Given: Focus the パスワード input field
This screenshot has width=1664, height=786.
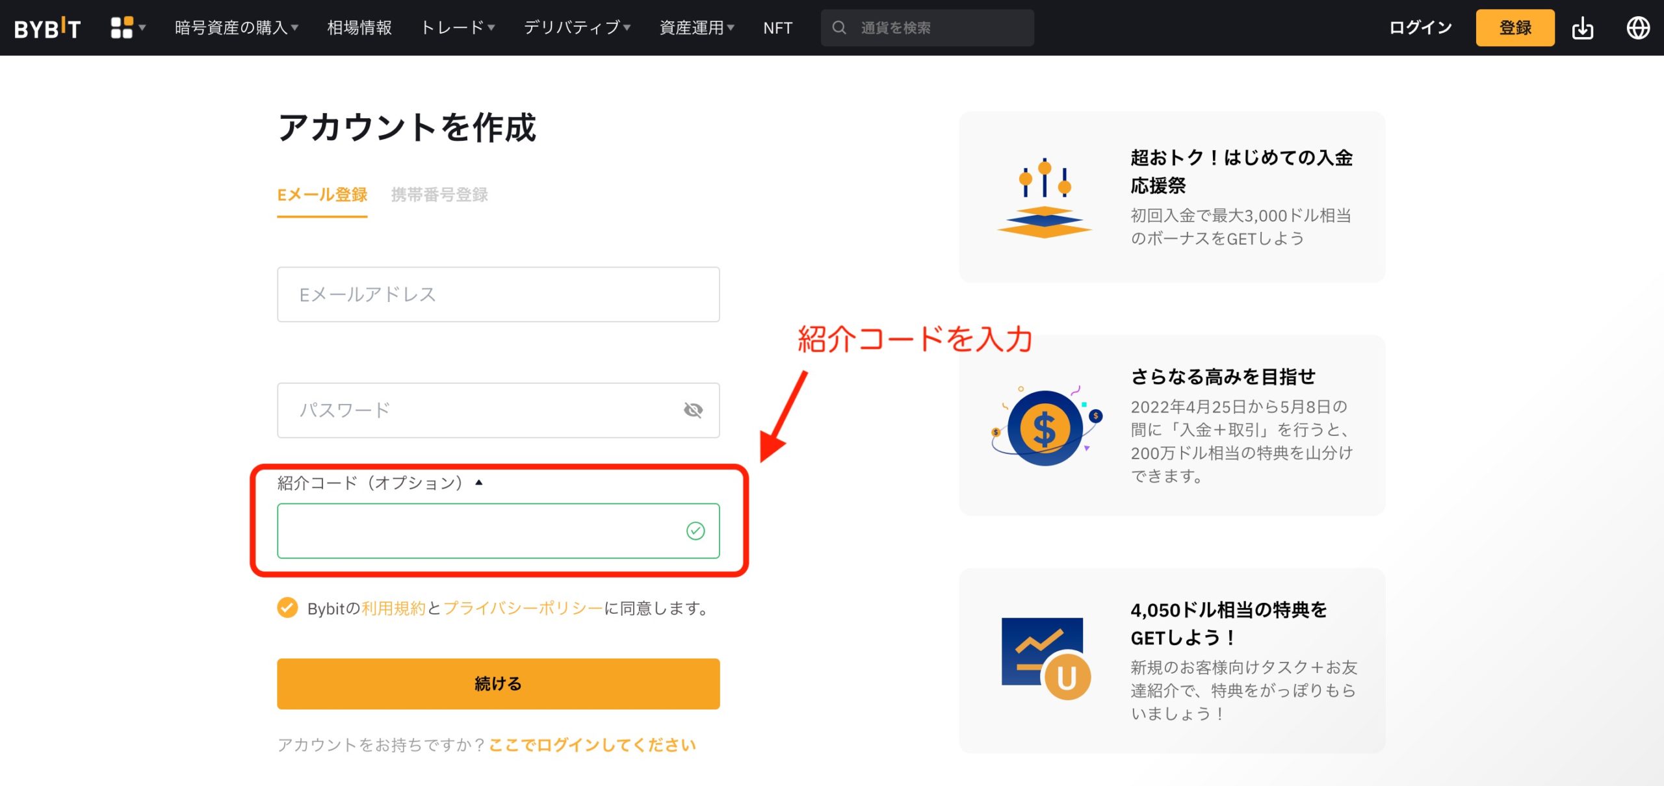Looking at the screenshot, I should [499, 410].
